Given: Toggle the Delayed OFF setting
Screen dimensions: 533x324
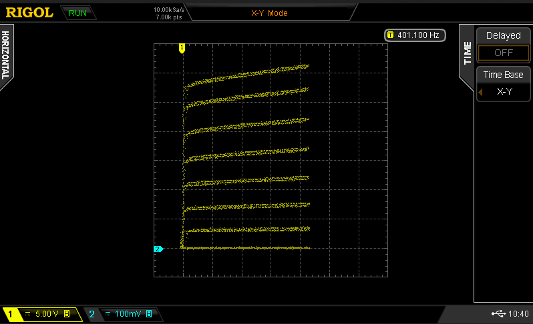Looking at the screenshot, I should point(503,53).
